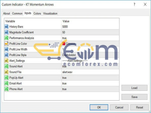Click the Performance Analysis boolean icon
151x113 pixels.
6,38
